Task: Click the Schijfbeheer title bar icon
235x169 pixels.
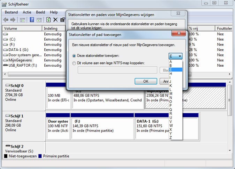Action: 4,4
